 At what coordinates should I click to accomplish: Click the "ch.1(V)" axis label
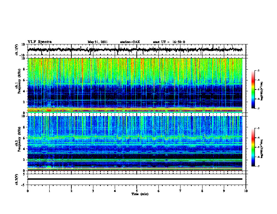tap(17, 50)
